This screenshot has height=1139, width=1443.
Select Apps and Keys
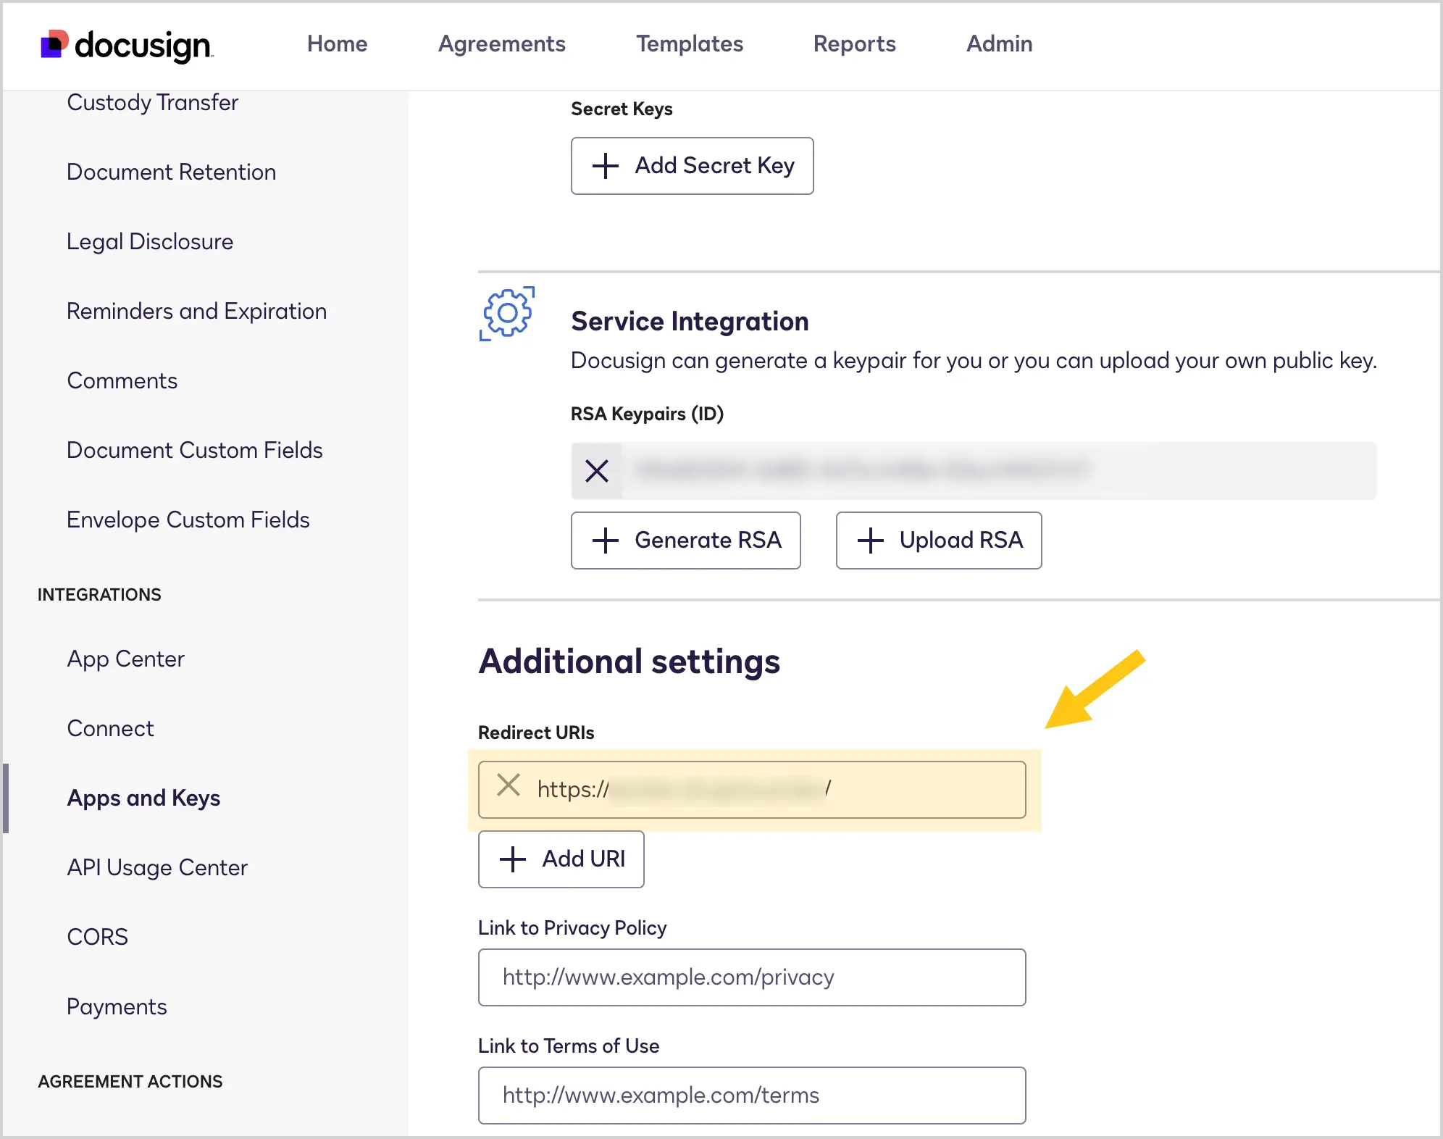(143, 798)
